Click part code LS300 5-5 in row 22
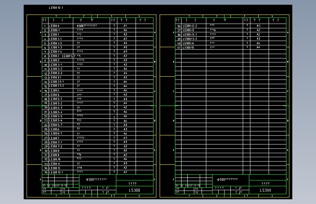 coord(56,116)
